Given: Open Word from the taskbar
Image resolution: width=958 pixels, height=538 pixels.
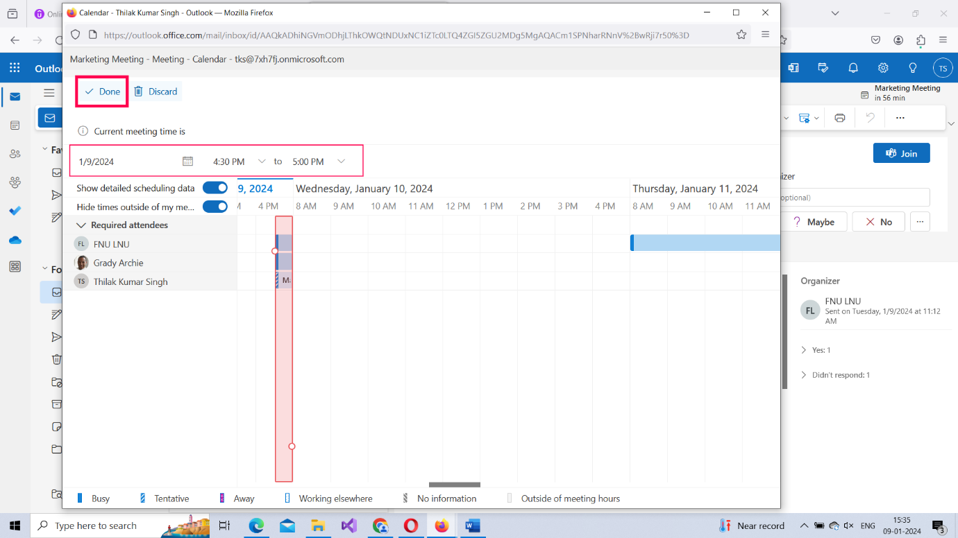Looking at the screenshot, I should 473,526.
